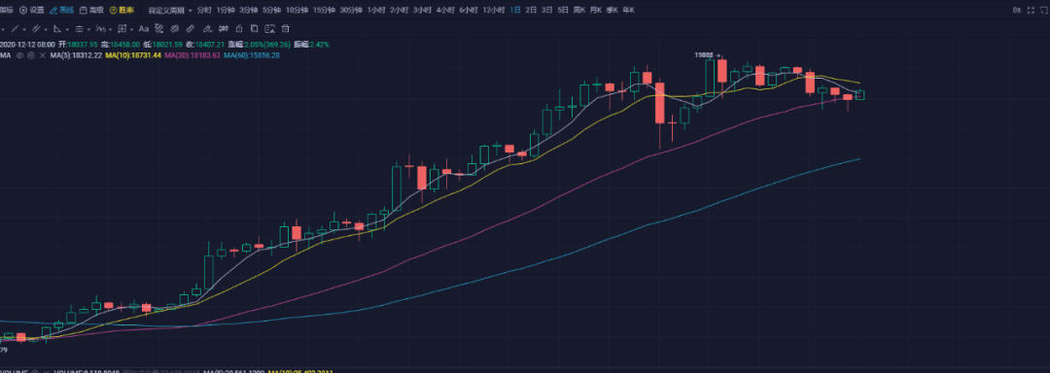The image size is (1050, 373).
Task: Switch to 季K timeframe
Action: pyautogui.click(x=612, y=10)
